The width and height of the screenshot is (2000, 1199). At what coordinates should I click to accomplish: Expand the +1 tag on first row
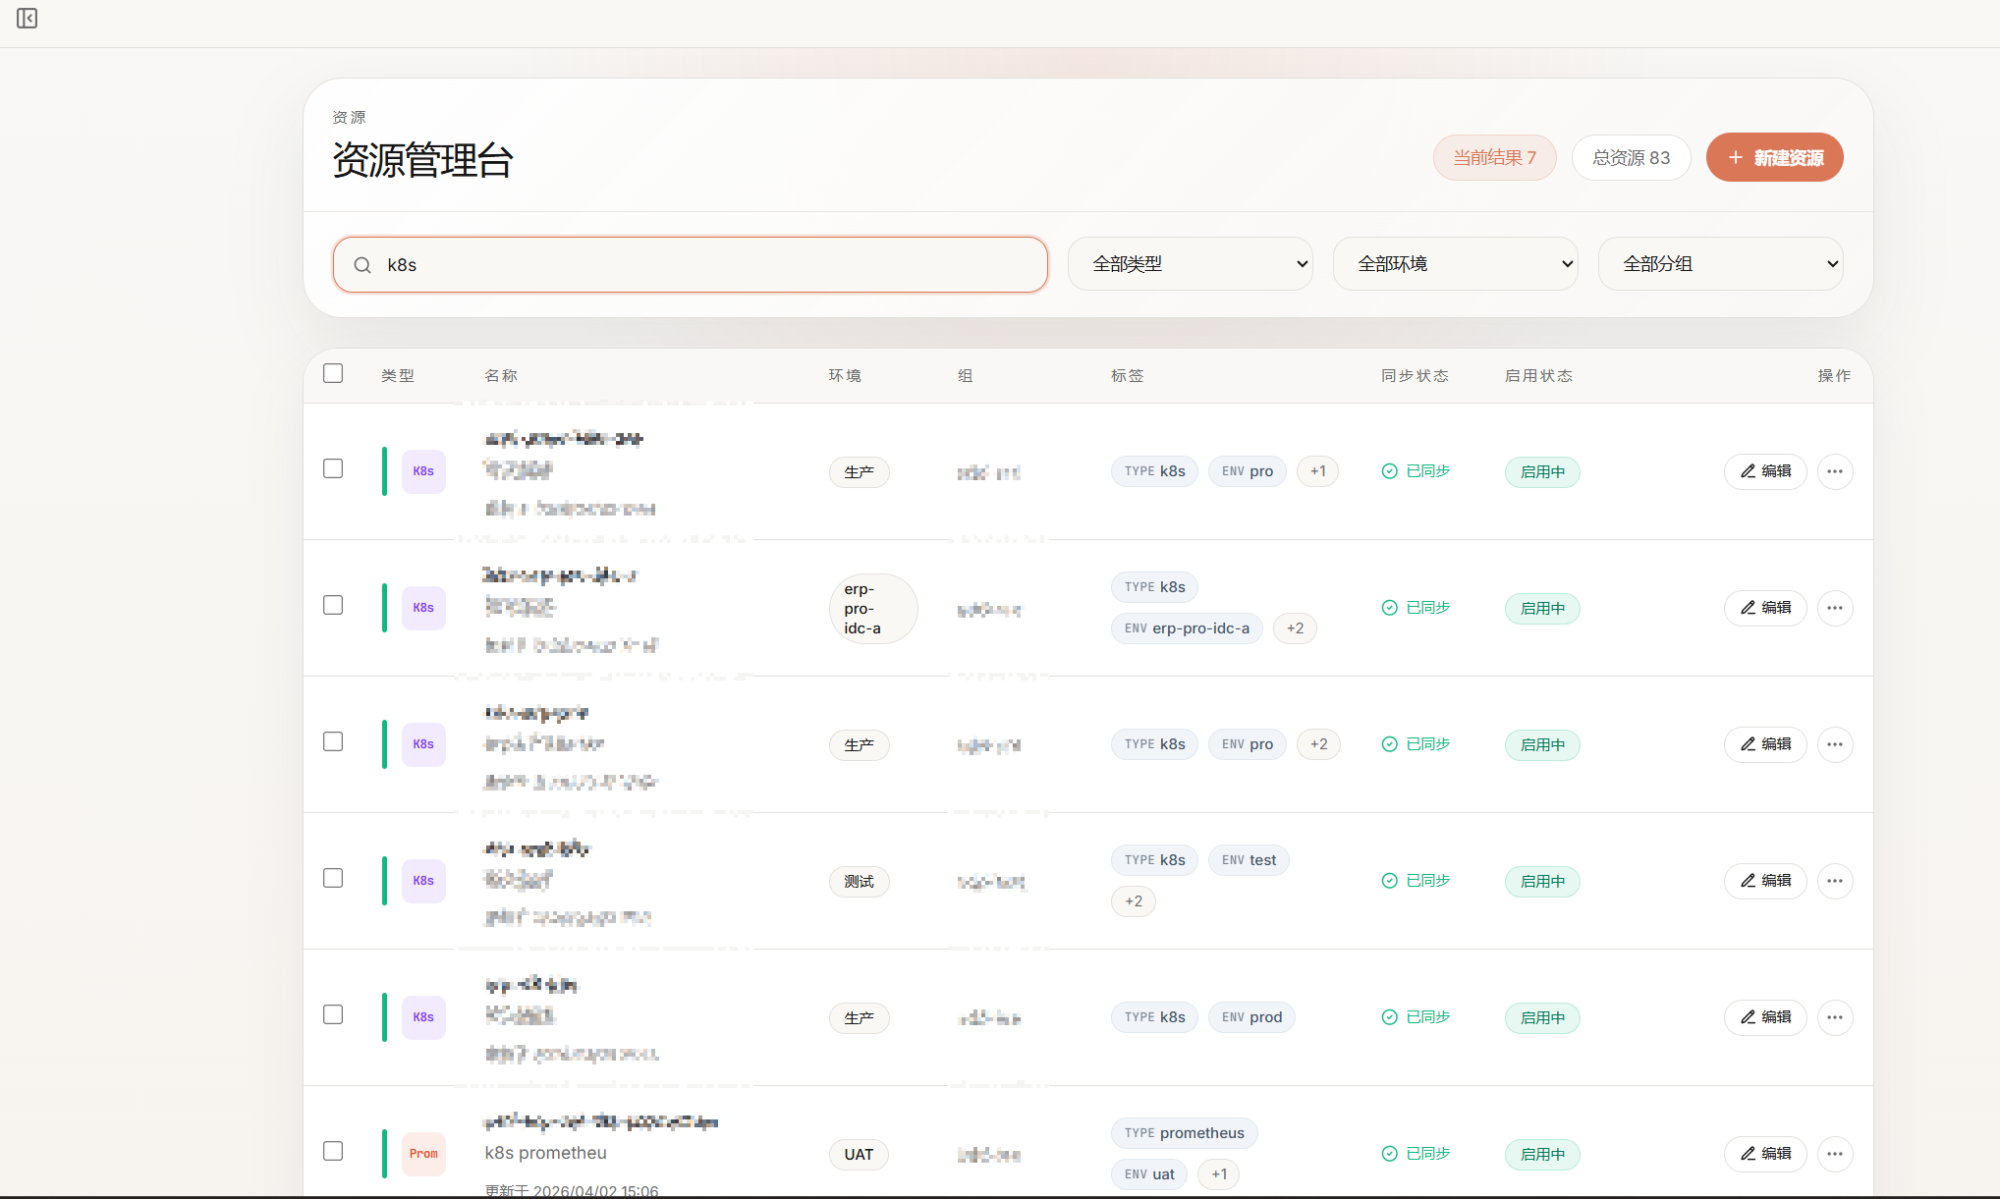pyautogui.click(x=1317, y=470)
